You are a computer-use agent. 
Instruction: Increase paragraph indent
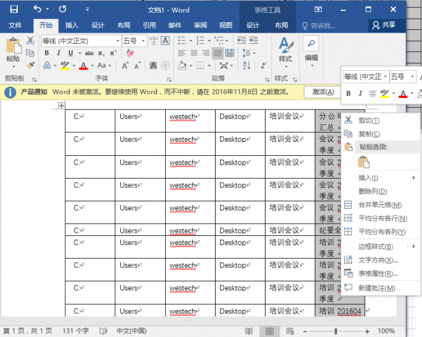coord(253,41)
